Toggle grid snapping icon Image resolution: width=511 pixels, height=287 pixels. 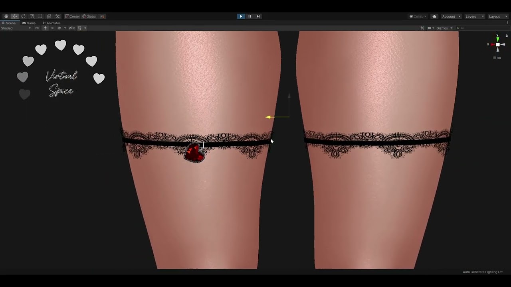(102, 16)
